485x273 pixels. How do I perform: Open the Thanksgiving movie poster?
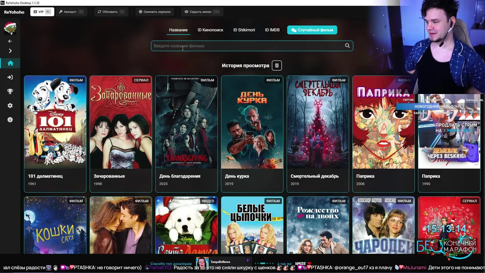point(186,122)
